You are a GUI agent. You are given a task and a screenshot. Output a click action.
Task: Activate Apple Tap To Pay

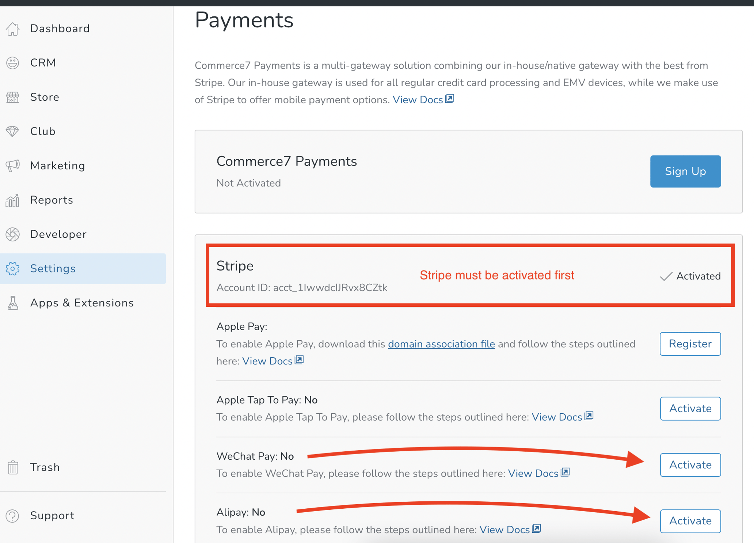pyautogui.click(x=690, y=409)
